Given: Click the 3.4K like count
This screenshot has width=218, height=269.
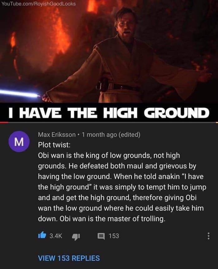Looking at the screenshot, I should click(x=56, y=236).
